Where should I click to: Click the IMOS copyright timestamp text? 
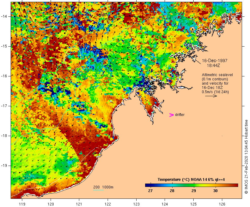tap(246, 157)
